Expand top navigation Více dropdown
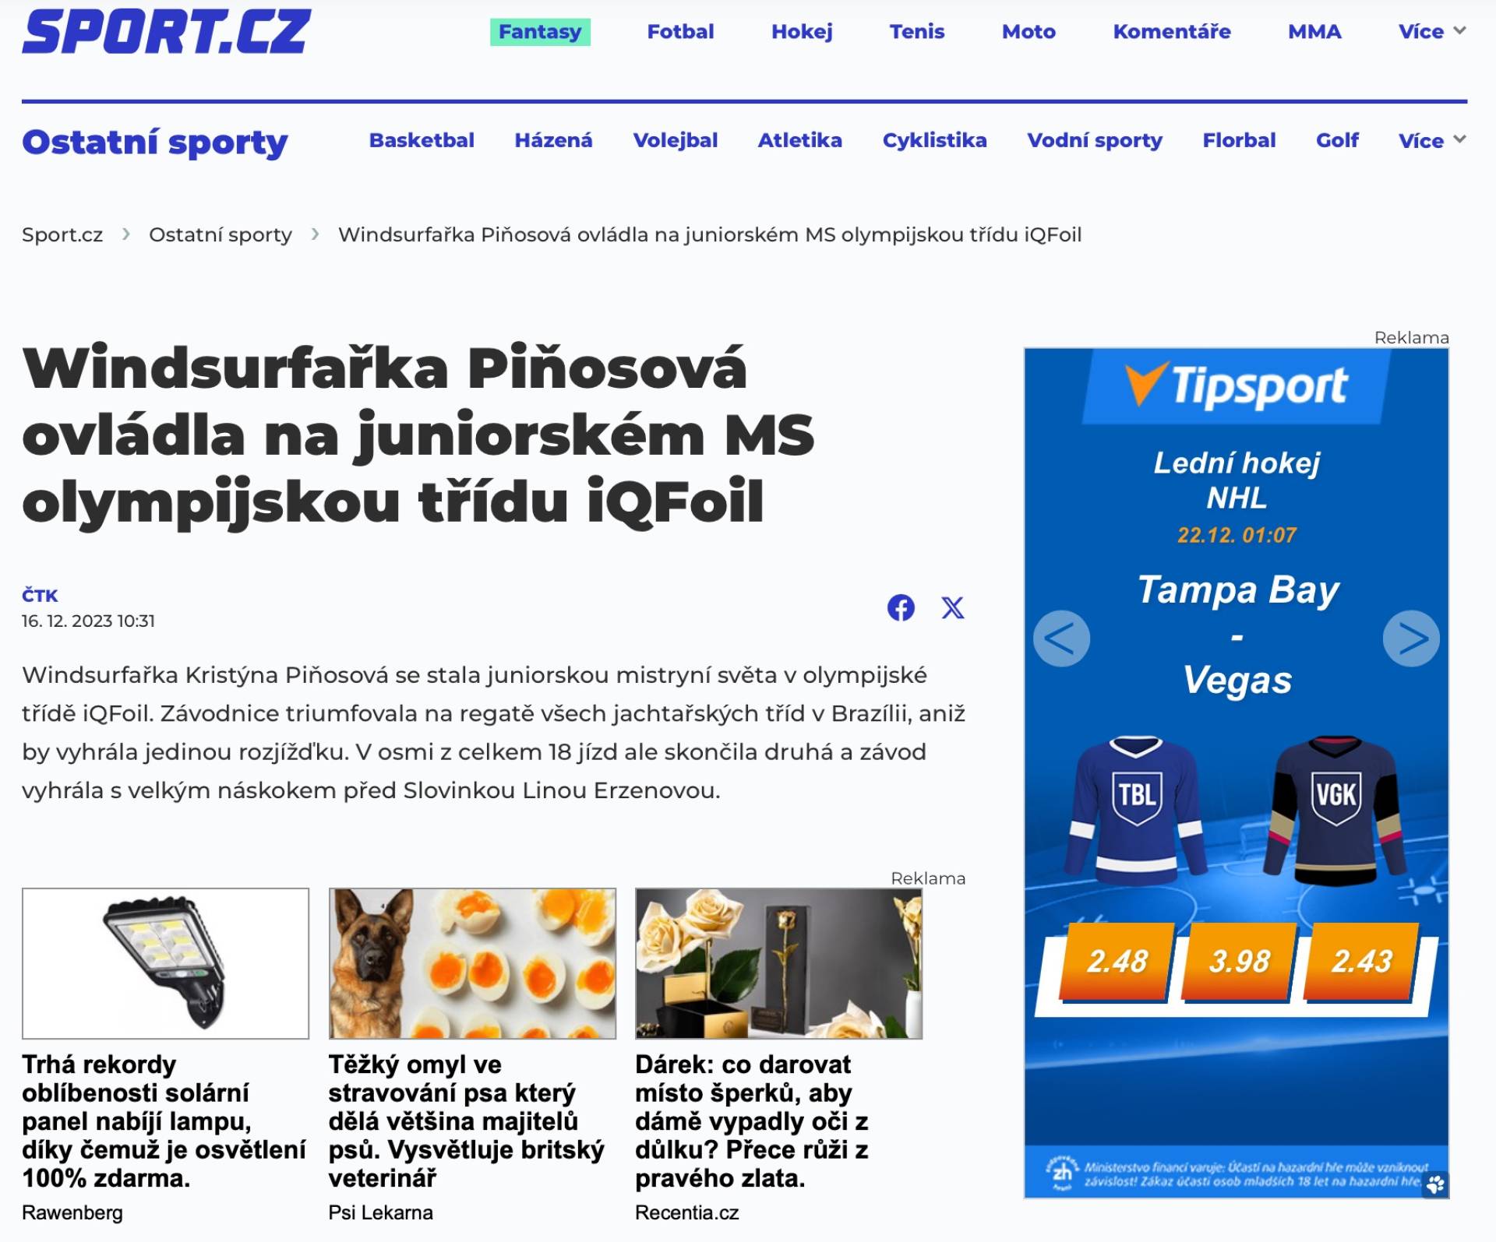 [x=1431, y=31]
